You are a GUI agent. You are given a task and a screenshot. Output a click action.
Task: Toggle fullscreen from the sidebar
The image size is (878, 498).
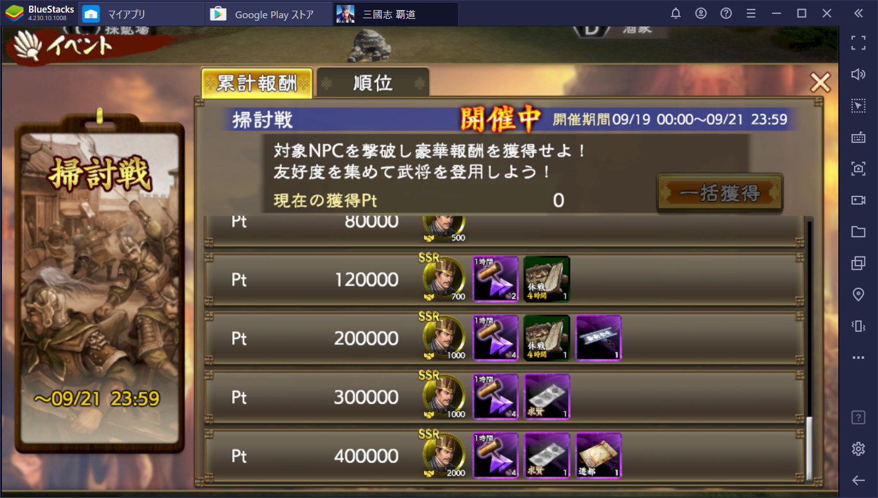(858, 43)
